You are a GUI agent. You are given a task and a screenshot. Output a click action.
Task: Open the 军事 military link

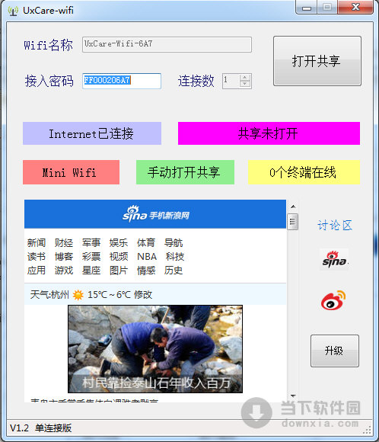click(91, 242)
